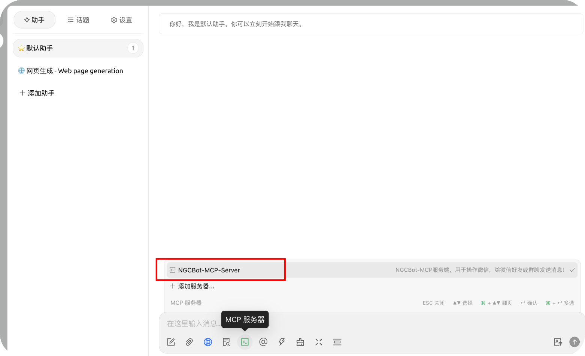Image resolution: width=585 pixels, height=356 pixels.
Task: Click the clear context lines icon
Action: tap(337, 342)
